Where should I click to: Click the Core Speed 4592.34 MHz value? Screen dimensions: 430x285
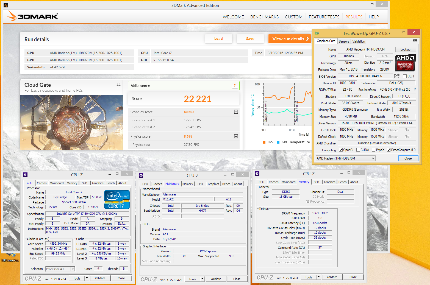pos(58,244)
